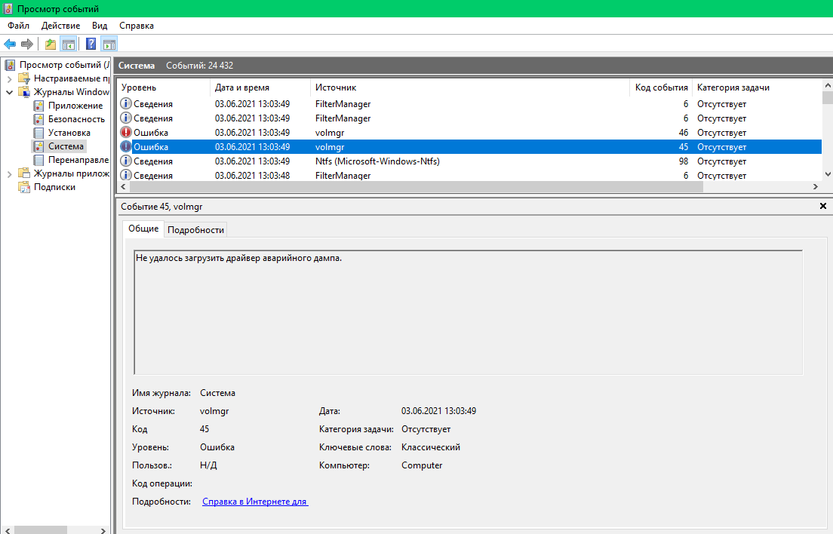Screen dimensions: 833x534
Task: Sort by the Уровень column header
Action: pos(164,87)
